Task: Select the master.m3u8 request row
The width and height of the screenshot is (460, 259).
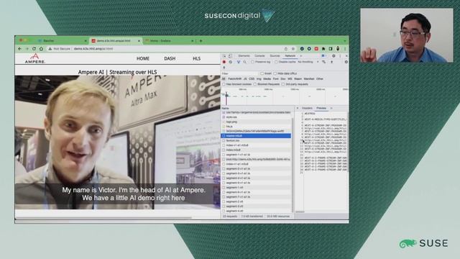Action: [x=256, y=136]
